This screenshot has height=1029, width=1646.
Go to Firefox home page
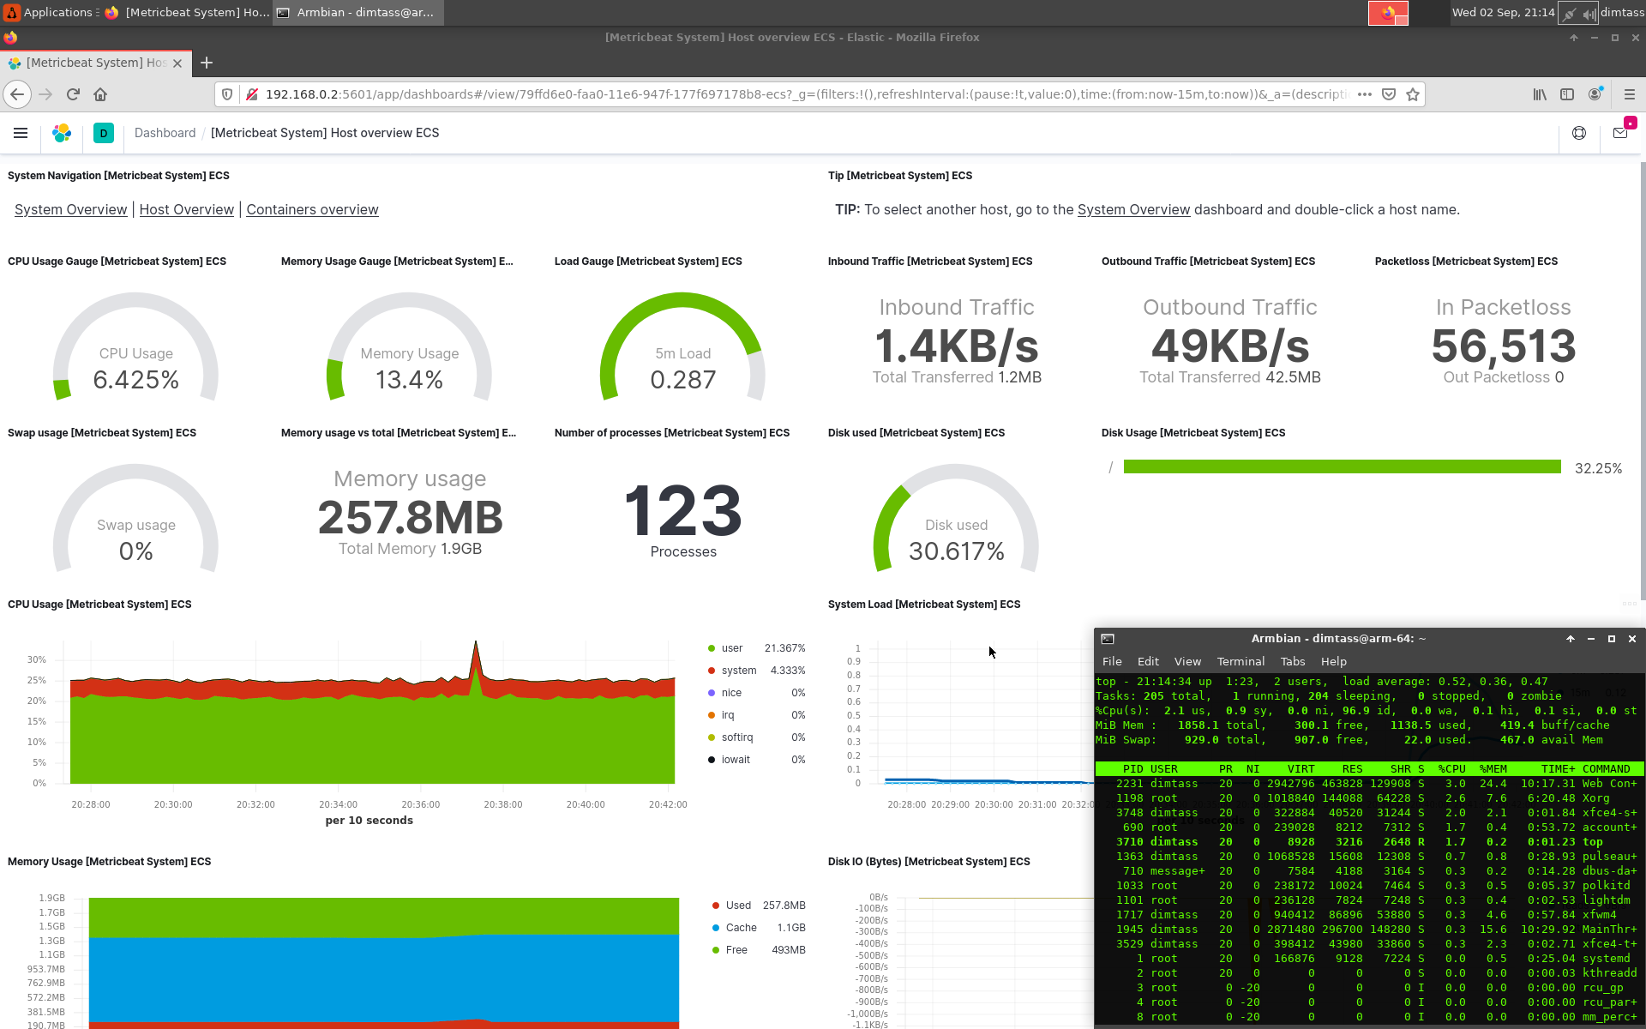click(100, 94)
